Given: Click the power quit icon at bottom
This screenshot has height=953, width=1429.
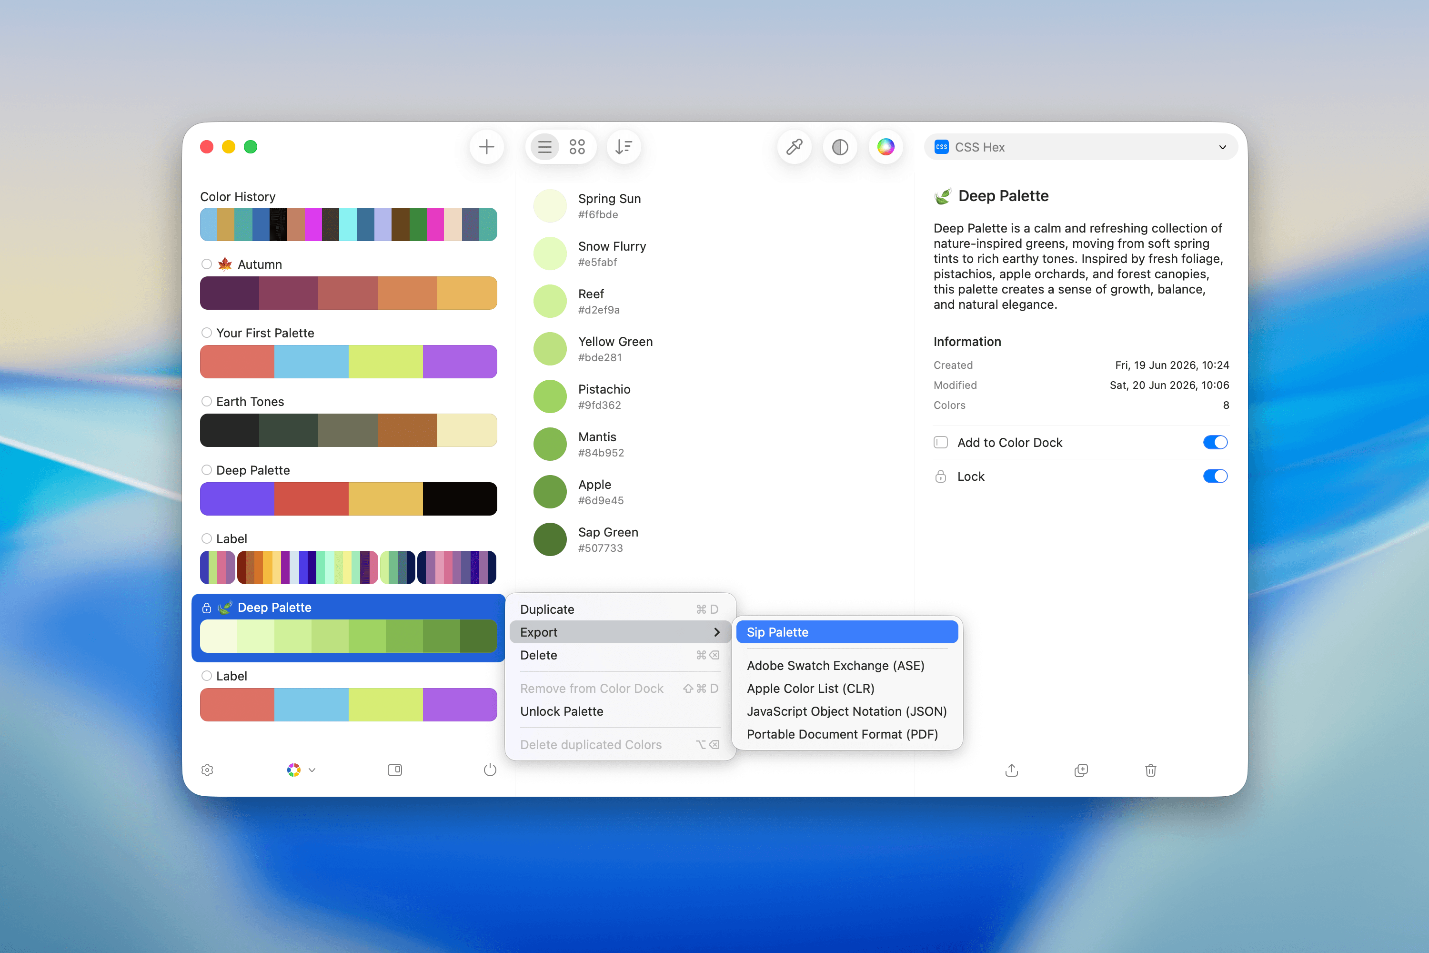Looking at the screenshot, I should coord(490,770).
